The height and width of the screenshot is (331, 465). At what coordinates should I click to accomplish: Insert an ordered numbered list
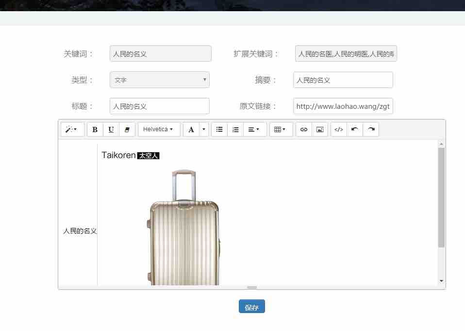pos(235,129)
